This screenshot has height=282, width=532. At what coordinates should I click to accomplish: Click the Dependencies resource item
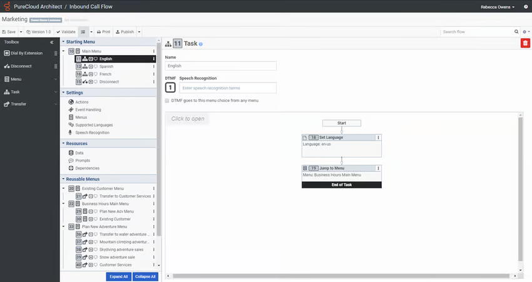click(x=87, y=168)
